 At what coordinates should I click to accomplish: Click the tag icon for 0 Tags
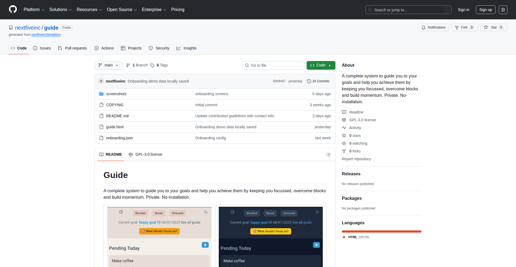(152, 65)
